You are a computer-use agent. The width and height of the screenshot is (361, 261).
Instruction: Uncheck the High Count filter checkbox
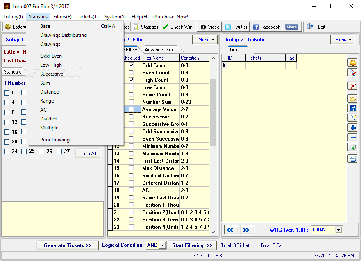pyautogui.click(x=131, y=80)
